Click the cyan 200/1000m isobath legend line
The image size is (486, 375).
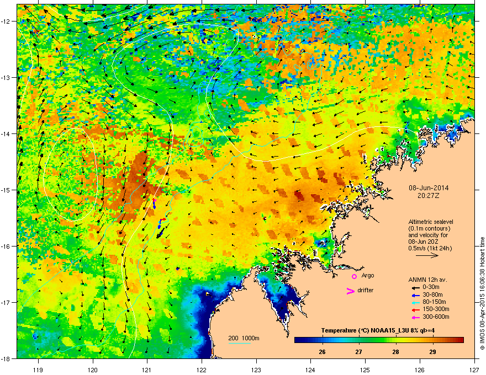tap(240, 343)
